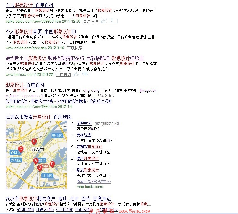Click the map.baidu.com/ address text
Image resolution: width=238 pixels, height=214 pixels.
coord(90,187)
